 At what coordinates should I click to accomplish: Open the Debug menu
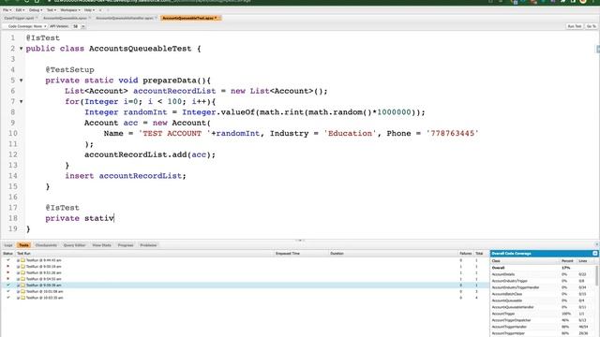36,10
